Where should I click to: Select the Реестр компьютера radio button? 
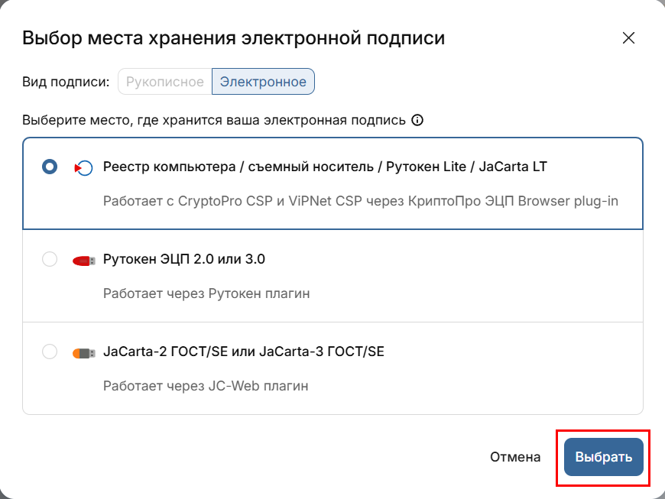50,167
